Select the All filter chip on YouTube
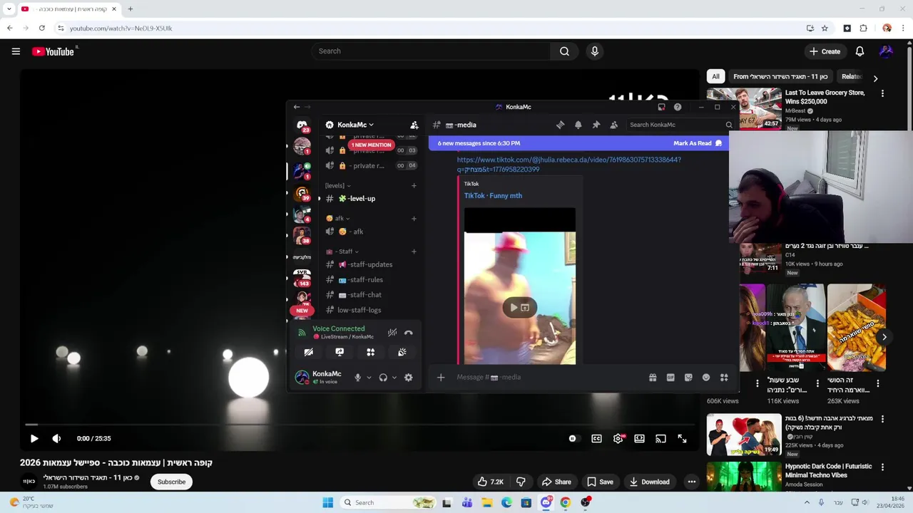Viewport: 913px width, 513px height. point(715,76)
